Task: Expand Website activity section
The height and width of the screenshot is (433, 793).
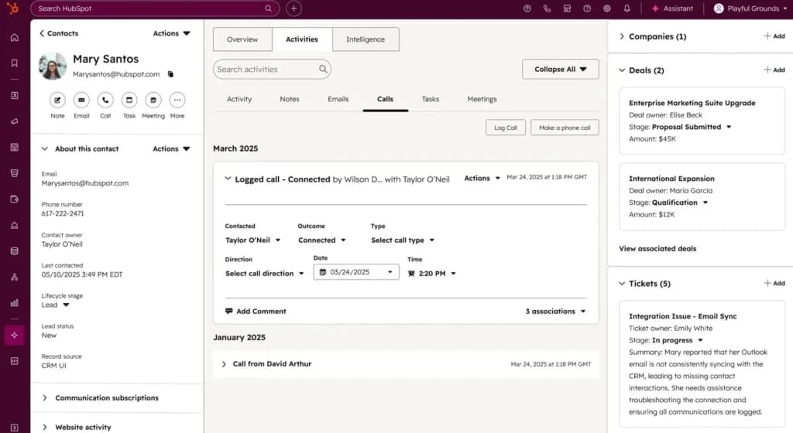Action: 44,427
